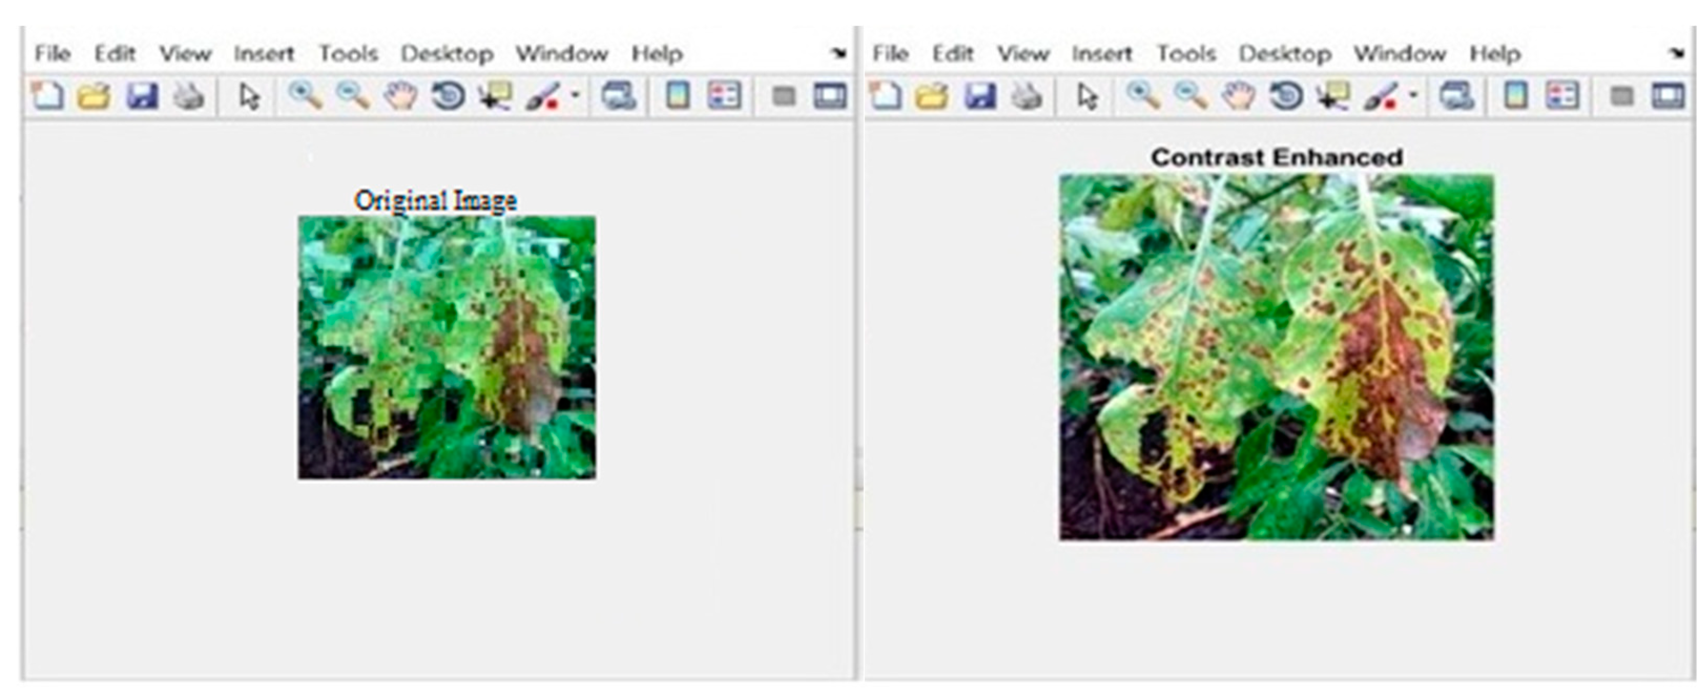Open file icon in left figure toolbar
1708x699 pixels.
pos(94,97)
